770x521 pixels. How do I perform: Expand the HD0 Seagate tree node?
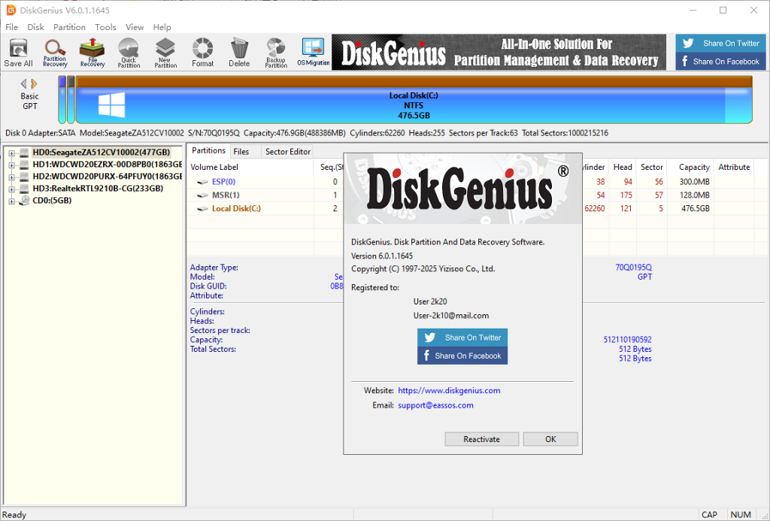11,153
